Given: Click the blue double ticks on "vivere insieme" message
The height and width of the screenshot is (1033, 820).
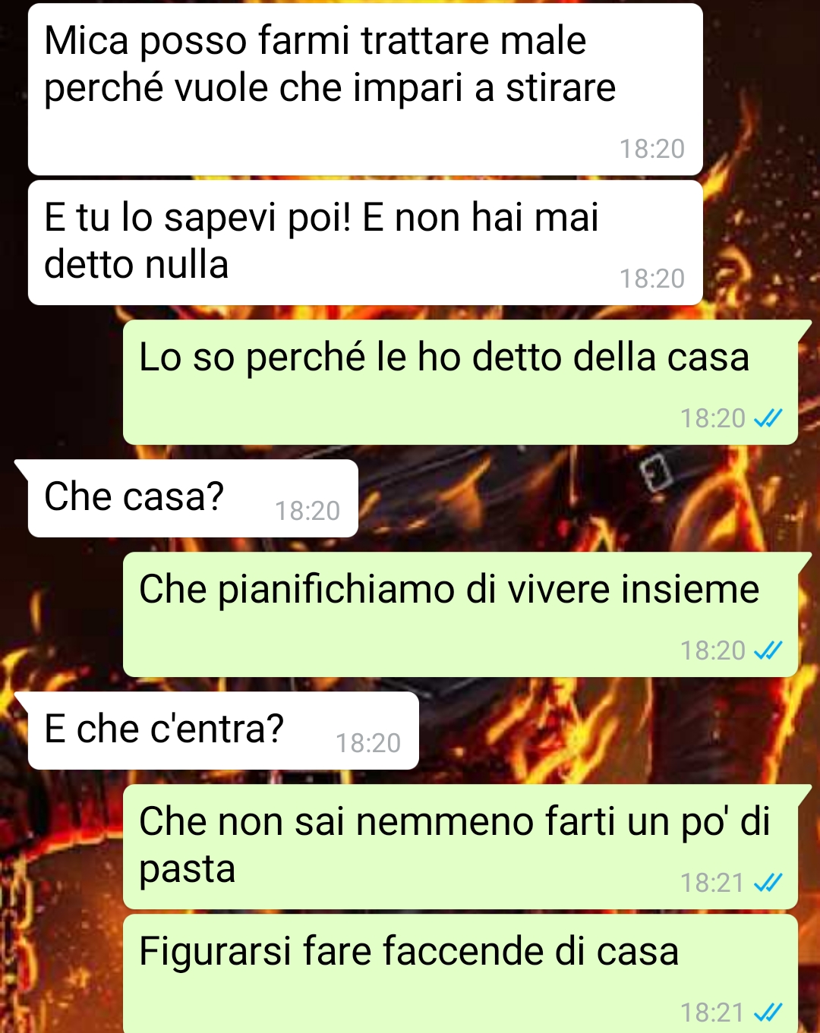Looking at the screenshot, I should coord(768,650).
